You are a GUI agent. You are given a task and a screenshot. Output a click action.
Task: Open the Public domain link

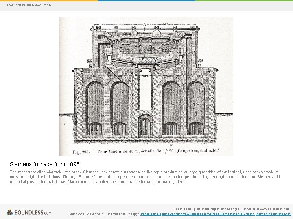tap(151, 214)
